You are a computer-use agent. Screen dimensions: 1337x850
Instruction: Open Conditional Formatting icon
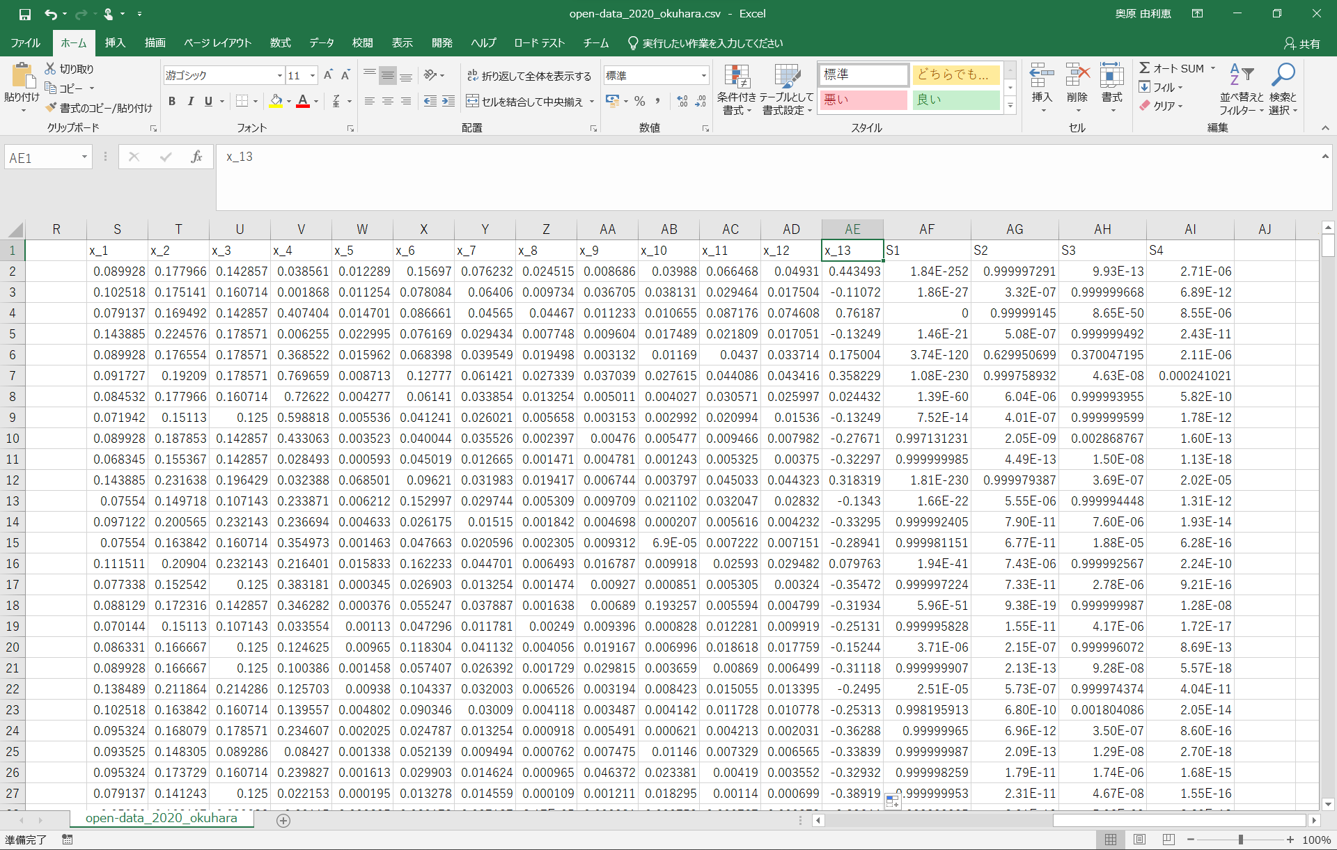click(x=736, y=78)
